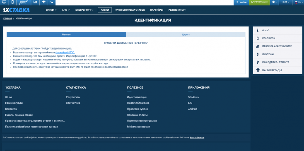
Task: Open the statistics bar chart icon
Action: [x=35, y=2]
